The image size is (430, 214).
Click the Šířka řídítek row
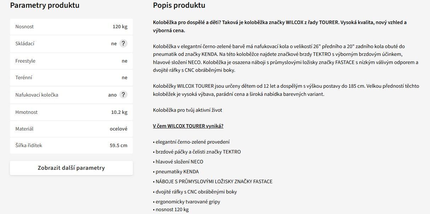click(x=71, y=145)
